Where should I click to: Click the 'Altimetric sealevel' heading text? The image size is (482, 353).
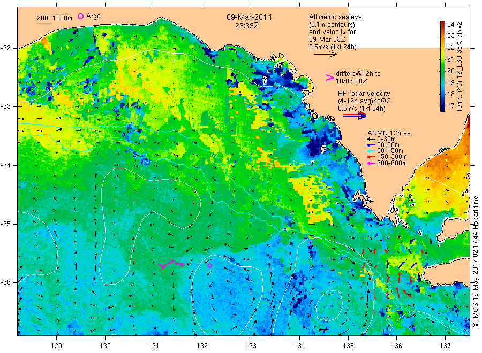(336, 17)
